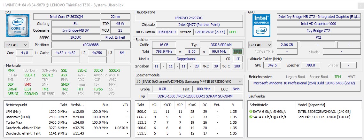The width and height of the screenshot is (364, 140).
Task: Select the Intel Core i7-3630QM name field
Action: click(x=66, y=17)
